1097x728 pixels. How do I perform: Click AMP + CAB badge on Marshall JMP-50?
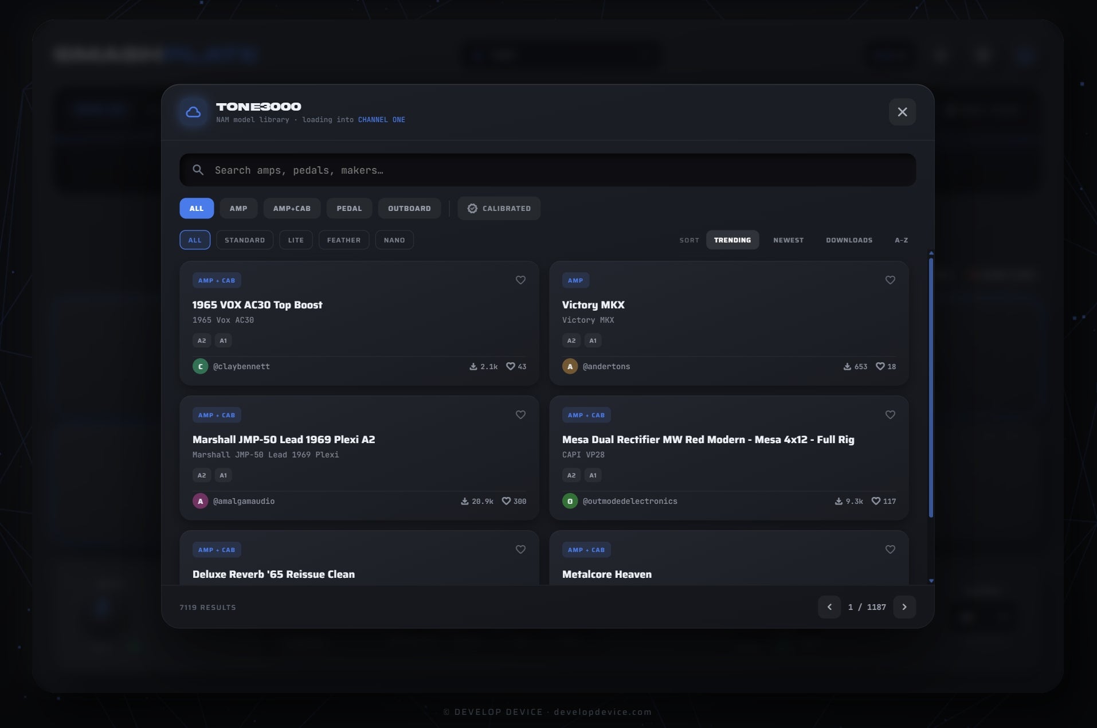[217, 415]
